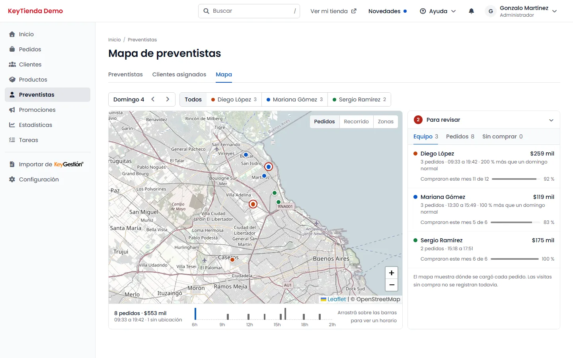Click the Pedidos bag icon
Screen dimensions: 573x358
(x=12, y=49)
